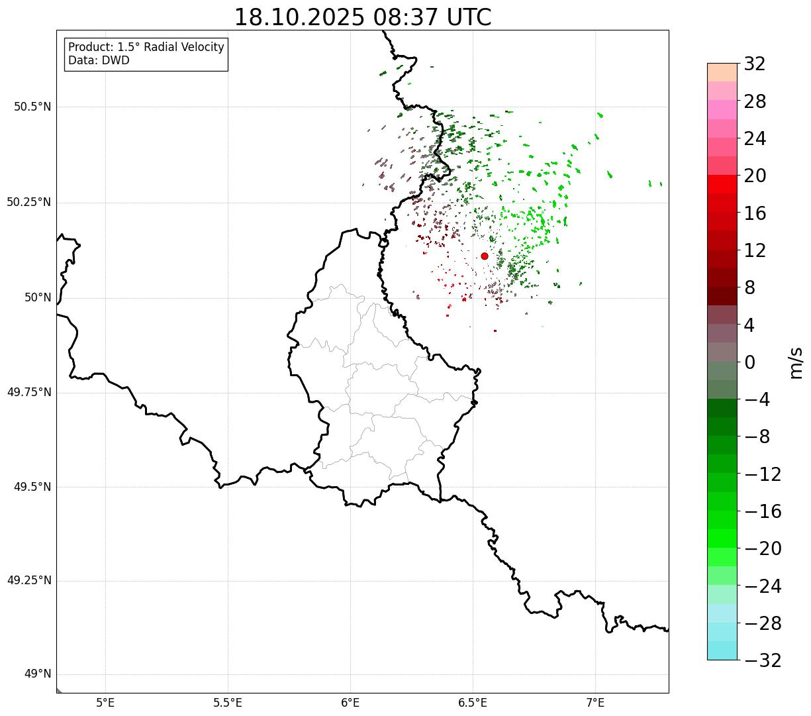Click the colorbar label "0"
Screen dimensions: 811x716
pos(749,362)
